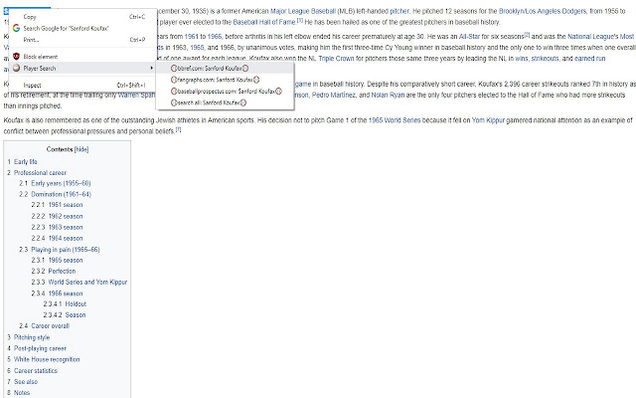Open the 1965 World Series link
Image resolution: width=636 pixels, height=398 pixels.
395,120
